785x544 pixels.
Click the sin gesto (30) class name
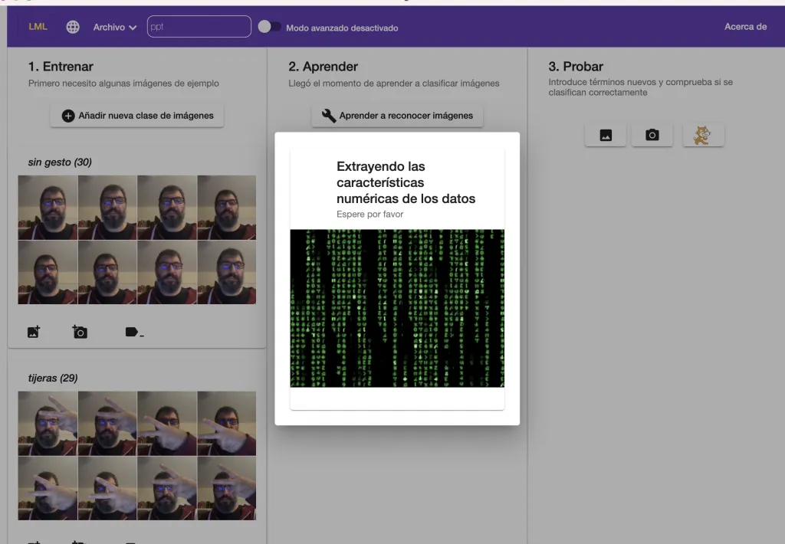pos(60,162)
